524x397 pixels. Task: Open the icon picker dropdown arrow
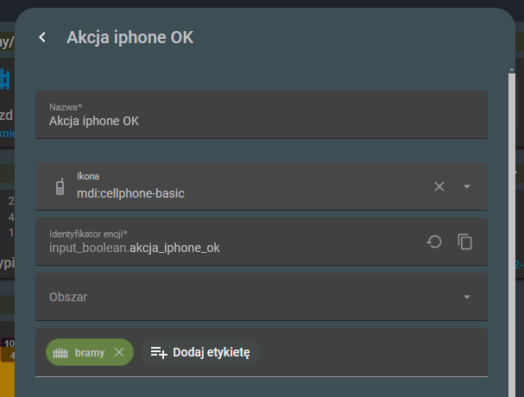tap(467, 186)
